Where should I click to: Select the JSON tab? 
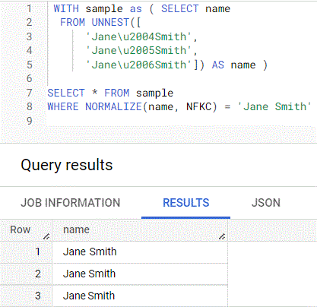[x=266, y=203]
